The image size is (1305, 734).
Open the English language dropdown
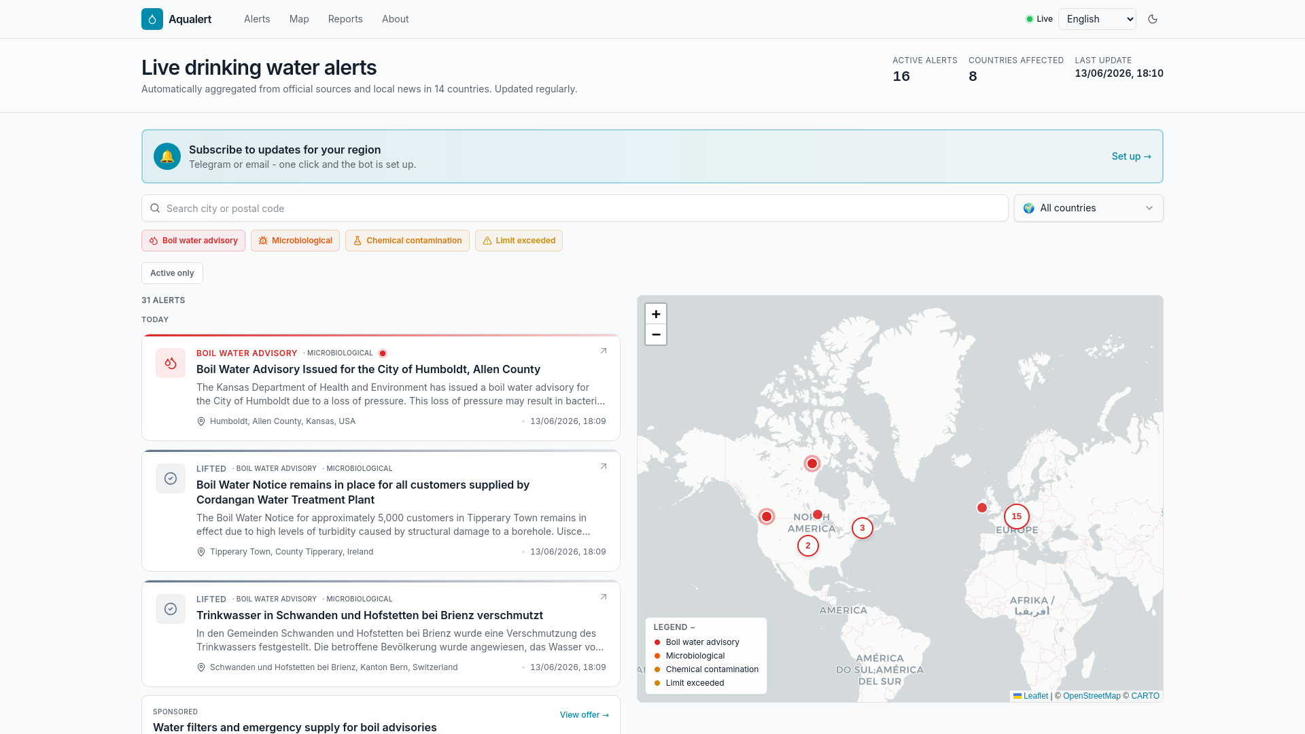pyautogui.click(x=1097, y=19)
